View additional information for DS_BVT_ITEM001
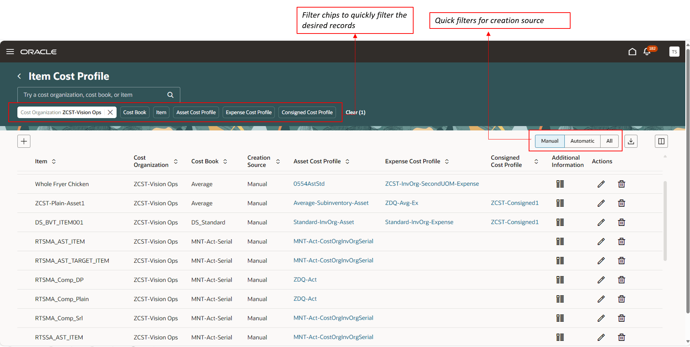 click(x=560, y=222)
